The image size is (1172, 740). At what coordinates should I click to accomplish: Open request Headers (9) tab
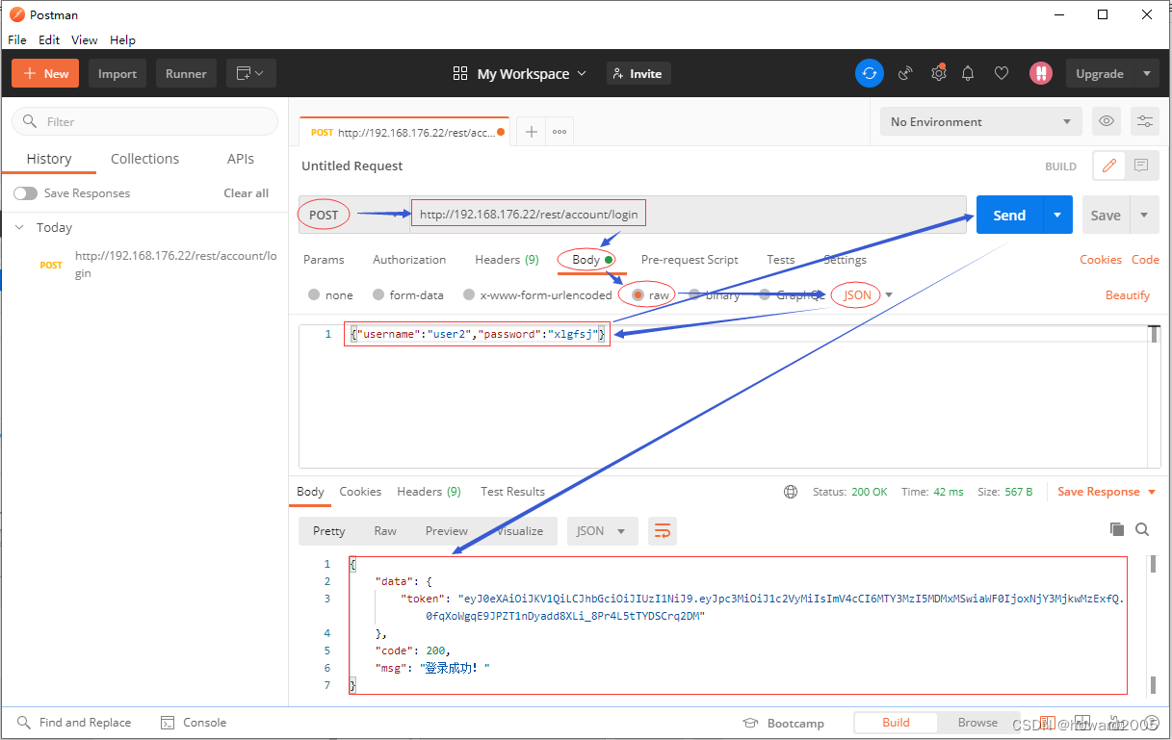[x=507, y=260]
